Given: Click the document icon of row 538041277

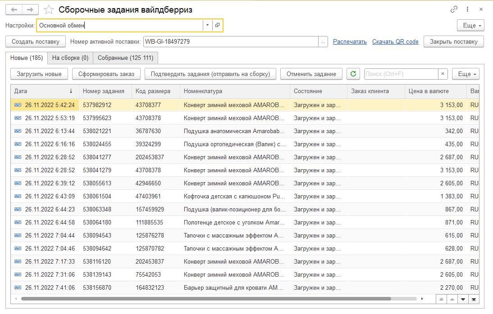Looking at the screenshot, I should (18, 157).
